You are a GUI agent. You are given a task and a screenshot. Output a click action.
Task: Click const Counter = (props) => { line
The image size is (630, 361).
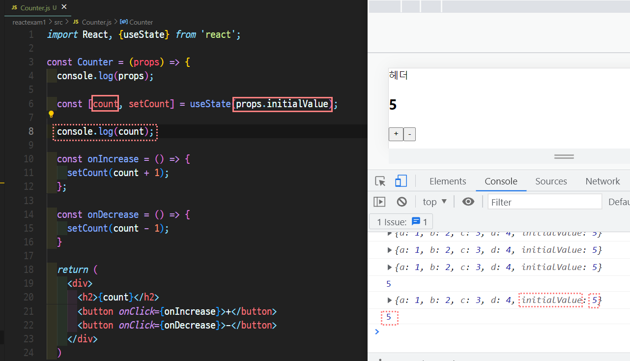[118, 62]
